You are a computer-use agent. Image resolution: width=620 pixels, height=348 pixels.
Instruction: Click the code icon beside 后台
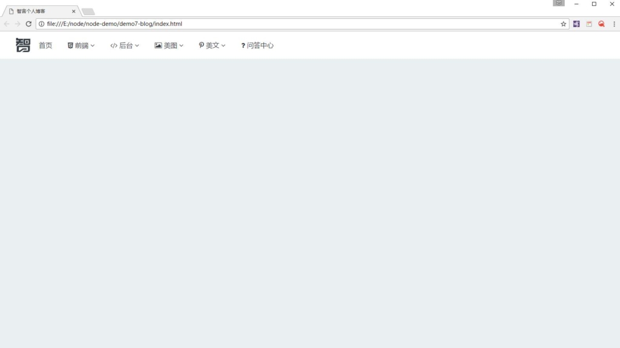[114, 45]
